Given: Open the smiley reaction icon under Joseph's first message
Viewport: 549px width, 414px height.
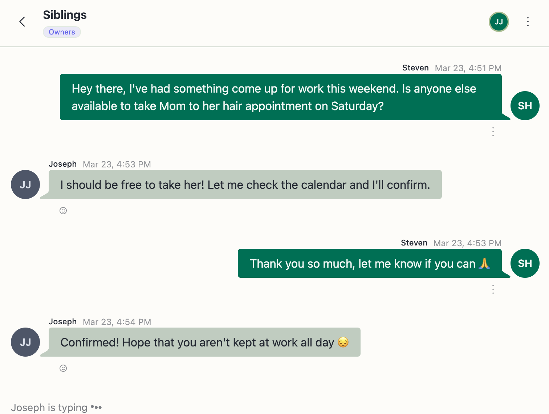Looking at the screenshot, I should [63, 211].
